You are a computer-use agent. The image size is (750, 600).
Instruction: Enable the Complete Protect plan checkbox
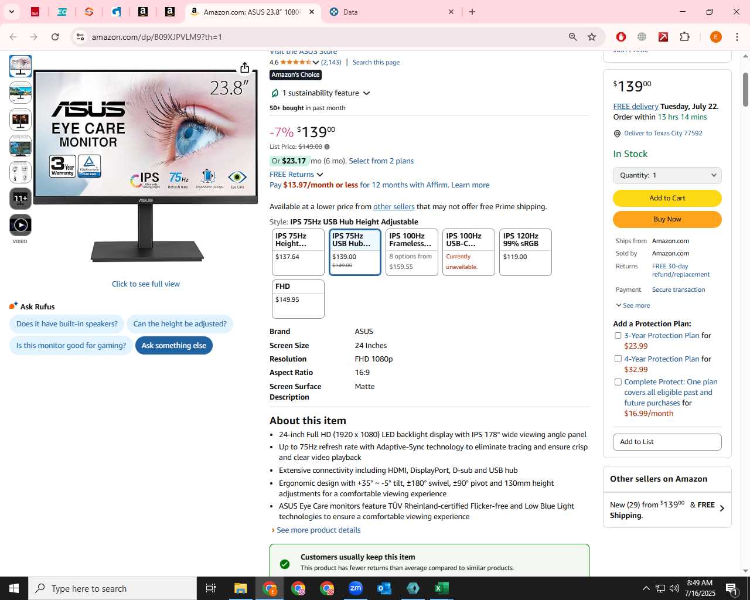tap(618, 382)
